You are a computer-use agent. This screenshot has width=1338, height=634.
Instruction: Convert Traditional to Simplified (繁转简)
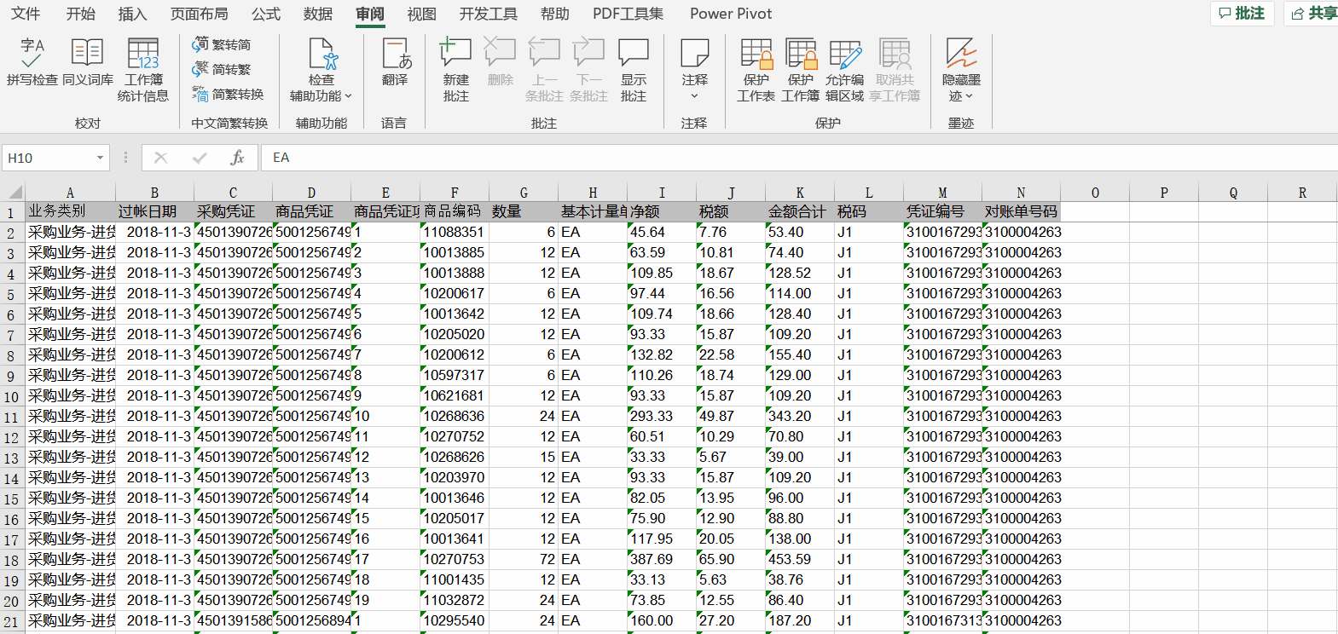tap(222, 44)
